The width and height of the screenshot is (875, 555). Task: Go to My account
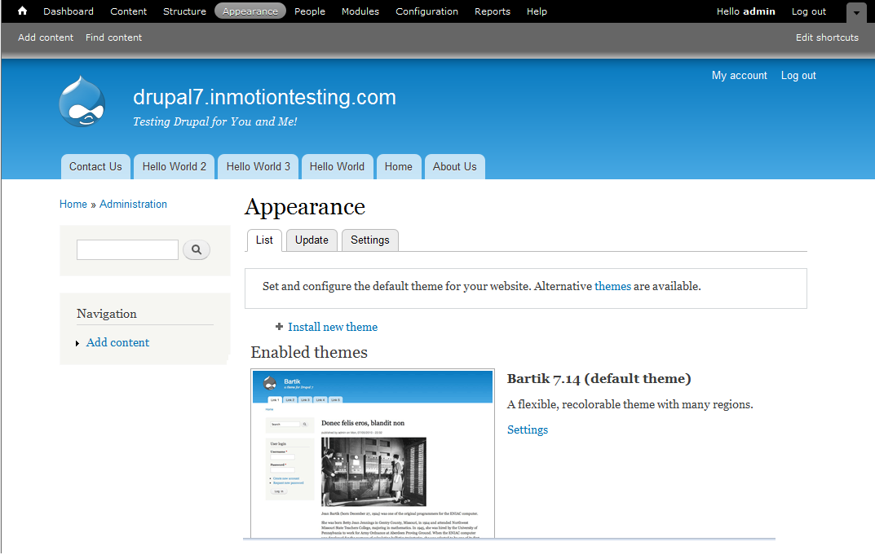[x=739, y=75]
